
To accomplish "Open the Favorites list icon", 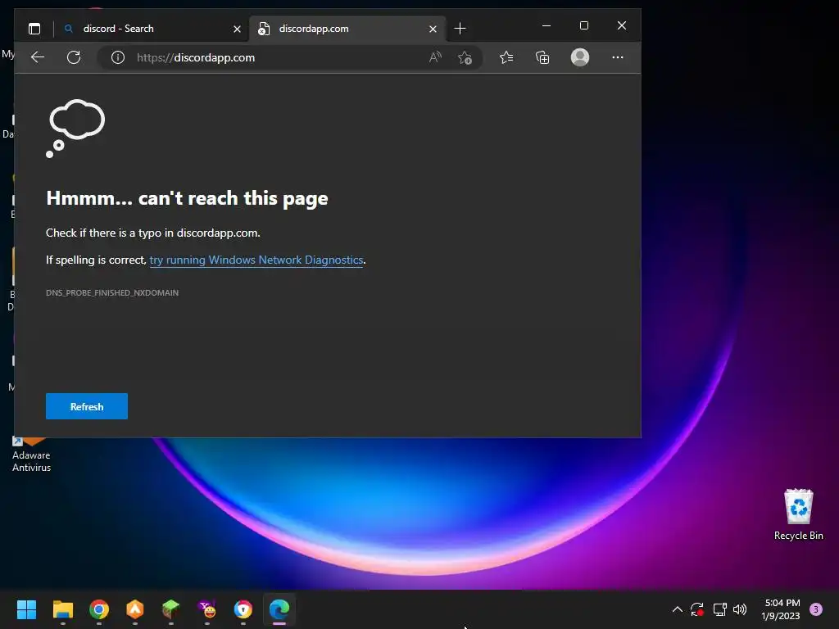I will pyautogui.click(x=506, y=57).
